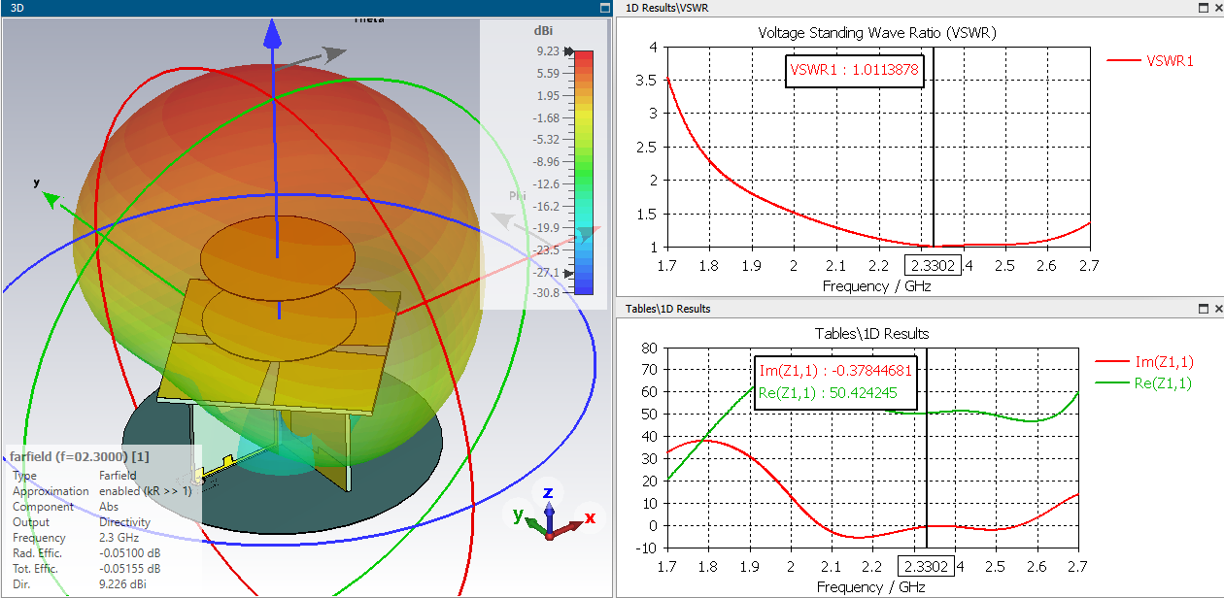Click the 'Tables\1D Results' plot title
Viewport: 1224px width, 598px height.
coord(871,333)
